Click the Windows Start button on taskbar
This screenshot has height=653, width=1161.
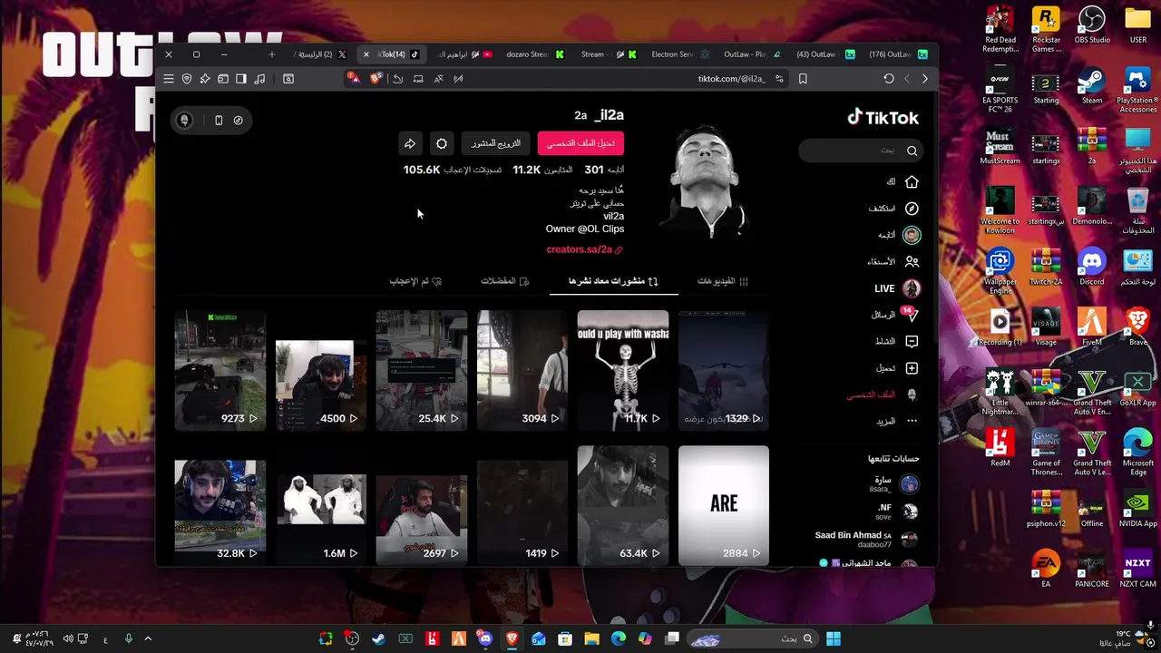tap(834, 639)
